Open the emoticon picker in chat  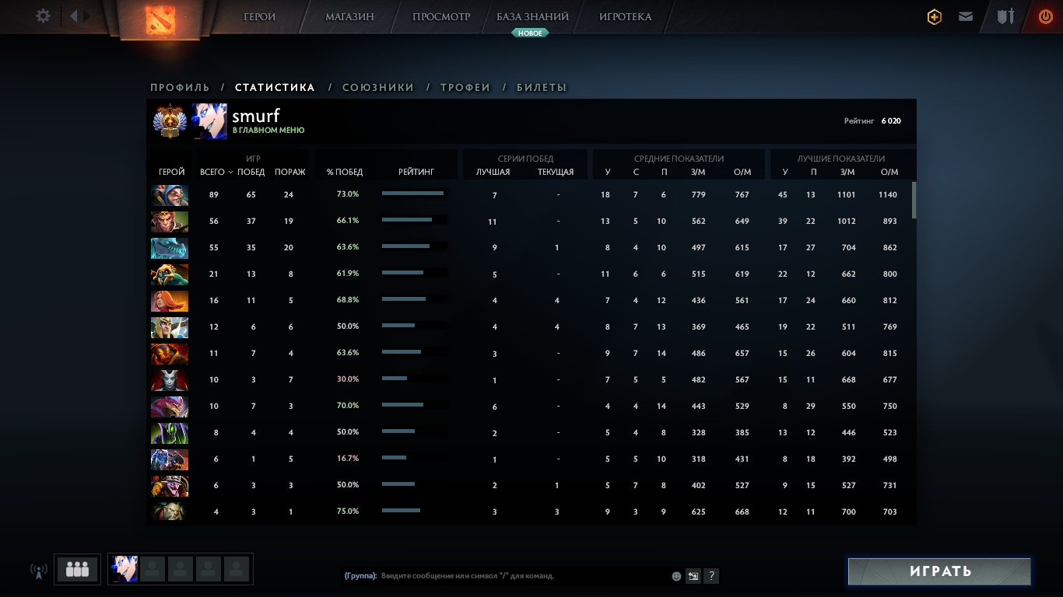[x=676, y=576]
